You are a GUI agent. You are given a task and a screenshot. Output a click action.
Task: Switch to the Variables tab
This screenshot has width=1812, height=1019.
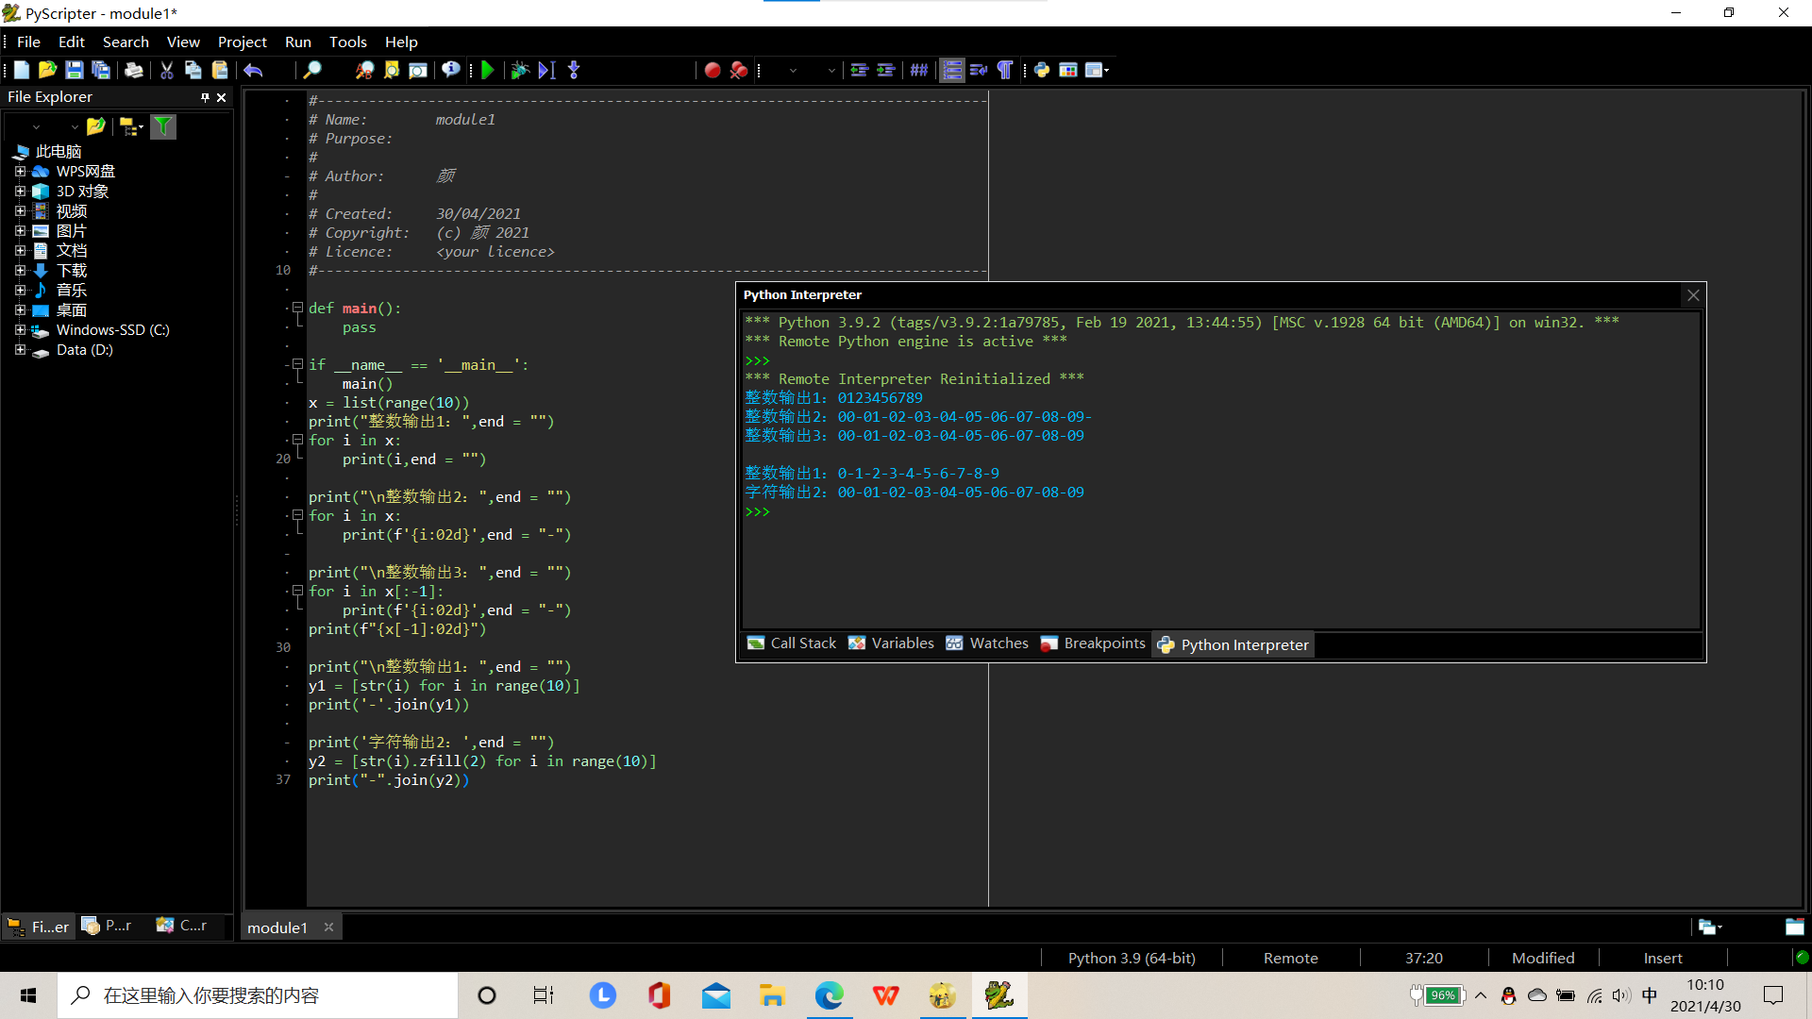891,643
